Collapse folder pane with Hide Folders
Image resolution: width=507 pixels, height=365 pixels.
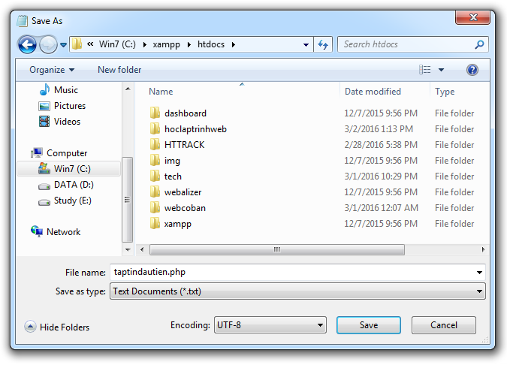(57, 327)
